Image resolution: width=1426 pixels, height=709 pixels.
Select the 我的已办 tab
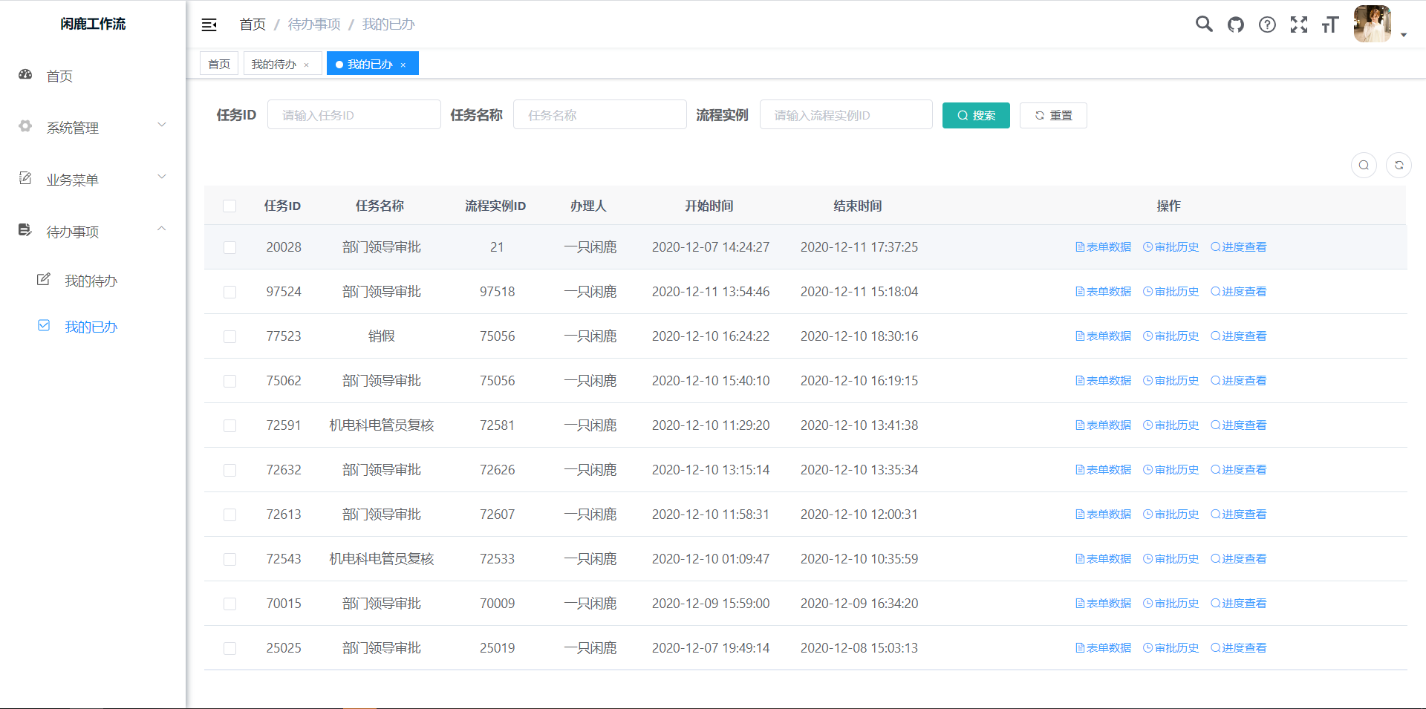coord(372,64)
